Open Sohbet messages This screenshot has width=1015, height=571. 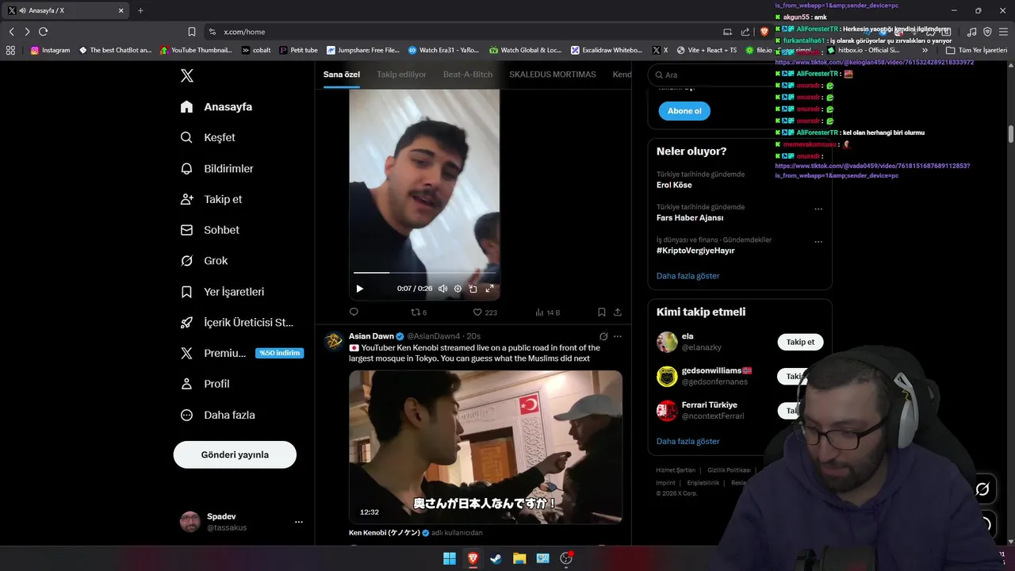click(x=210, y=230)
